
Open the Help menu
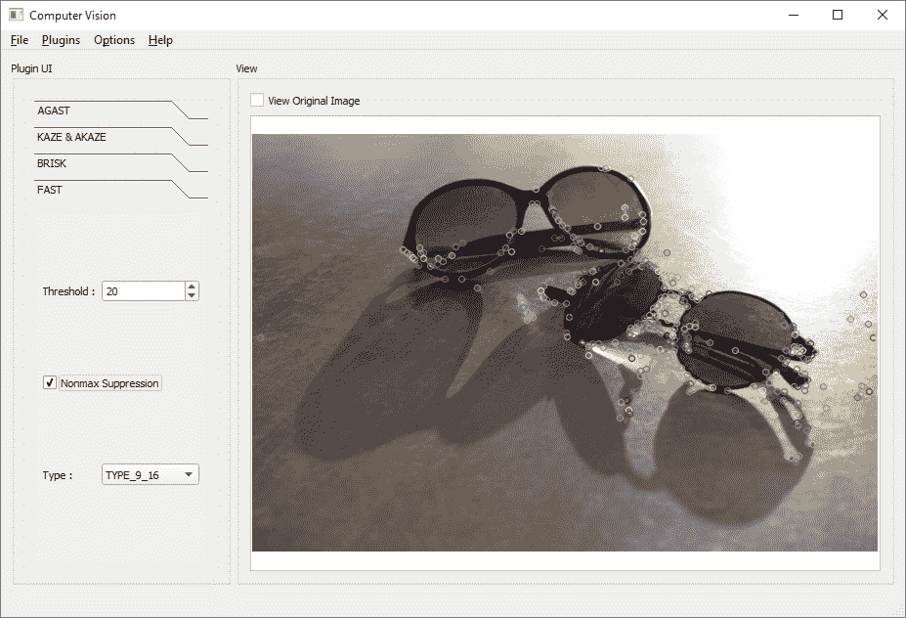pyautogui.click(x=160, y=40)
